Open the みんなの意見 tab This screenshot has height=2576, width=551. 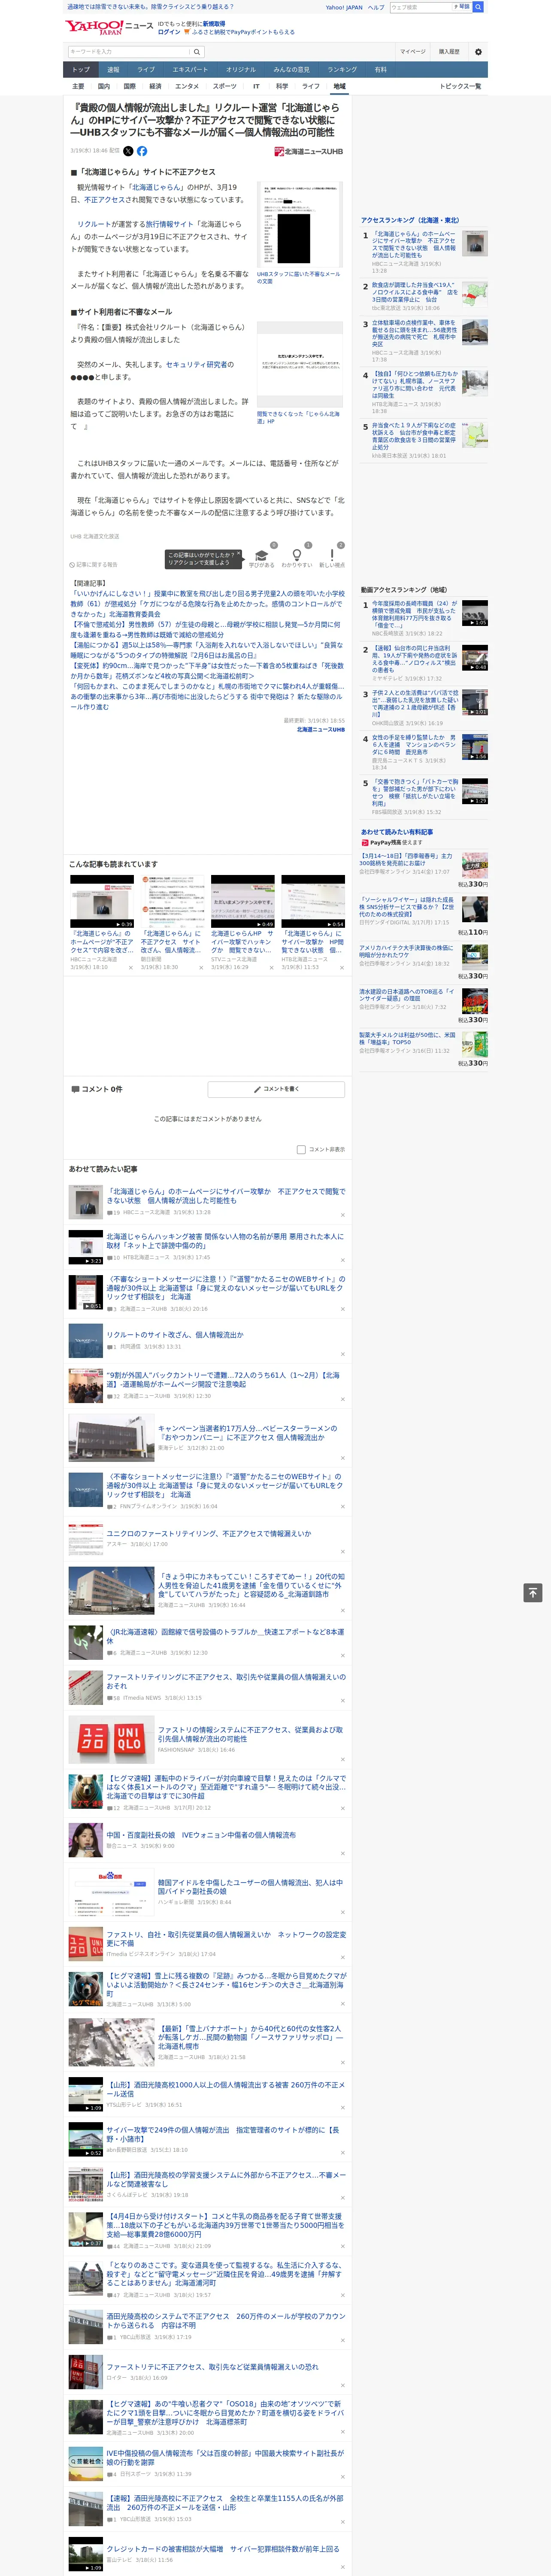292,70
